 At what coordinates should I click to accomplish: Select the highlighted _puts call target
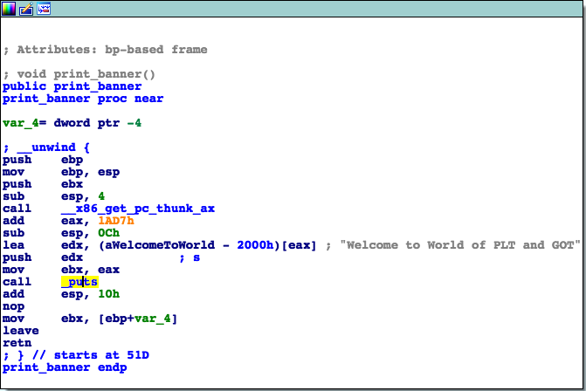point(79,282)
